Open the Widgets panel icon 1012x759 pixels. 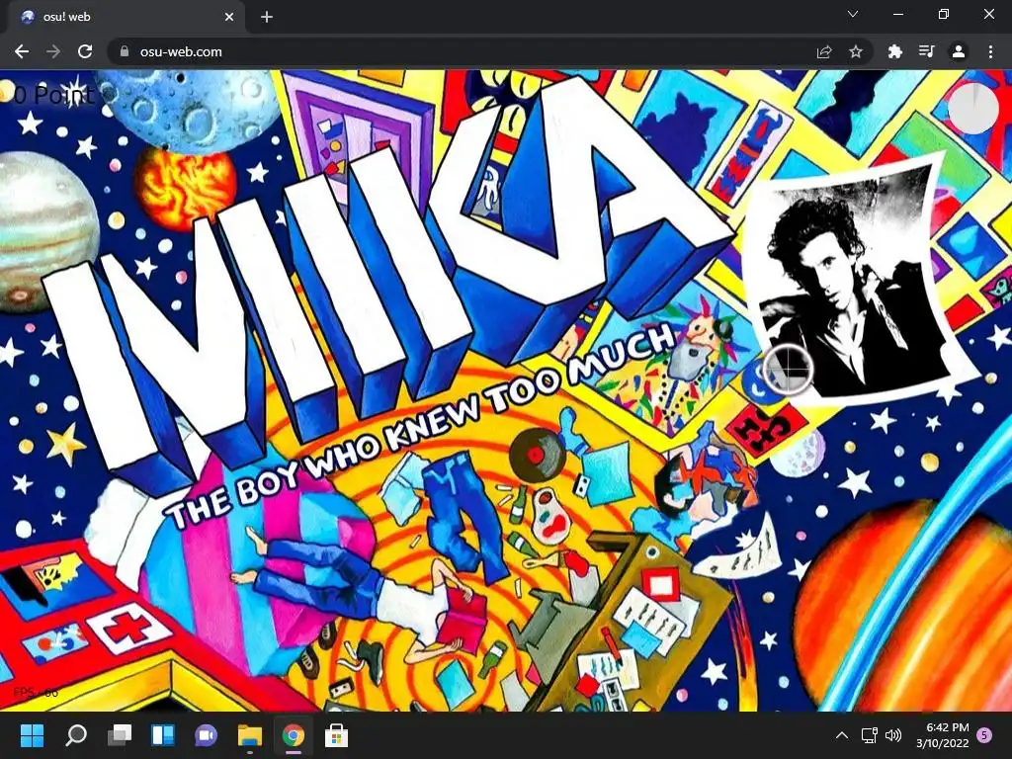[163, 735]
